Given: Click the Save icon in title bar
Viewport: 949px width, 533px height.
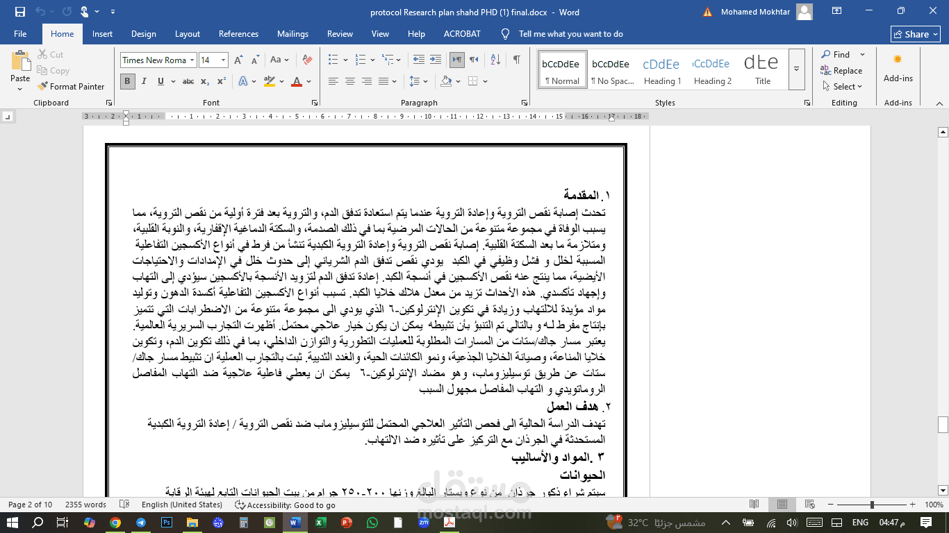Looking at the screenshot, I should 20,12.
